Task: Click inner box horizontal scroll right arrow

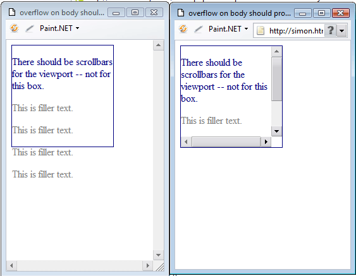Action: point(266,141)
